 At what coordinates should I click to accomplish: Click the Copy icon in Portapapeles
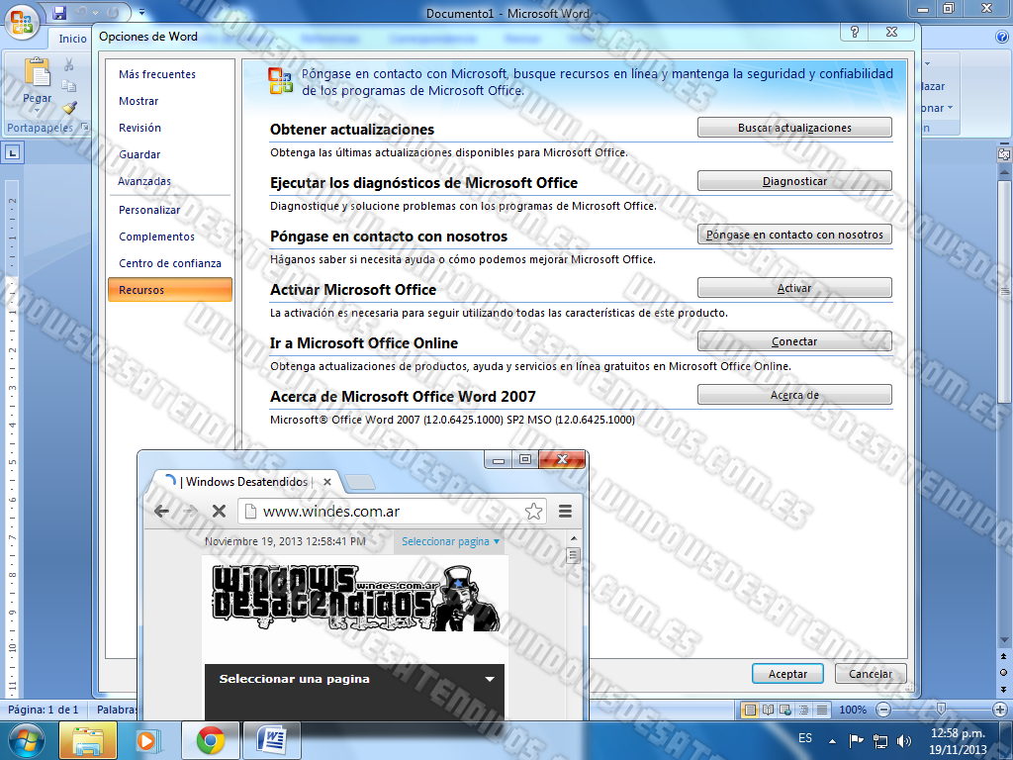[x=68, y=85]
